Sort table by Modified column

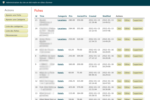[107, 16]
